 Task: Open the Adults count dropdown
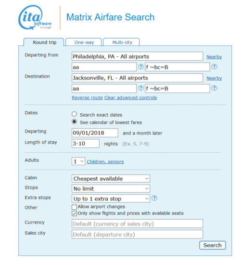[x=78, y=161]
